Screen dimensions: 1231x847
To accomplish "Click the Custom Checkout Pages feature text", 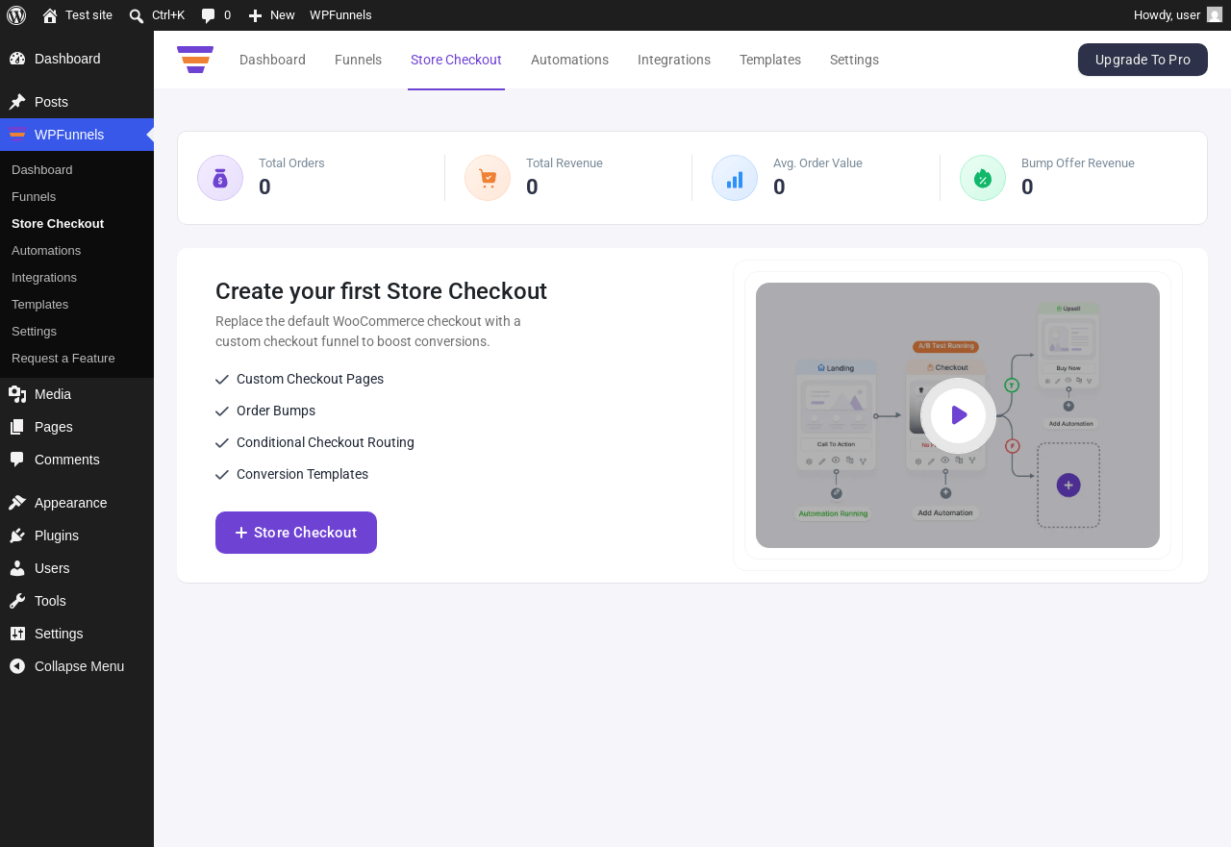I will 310,379.
